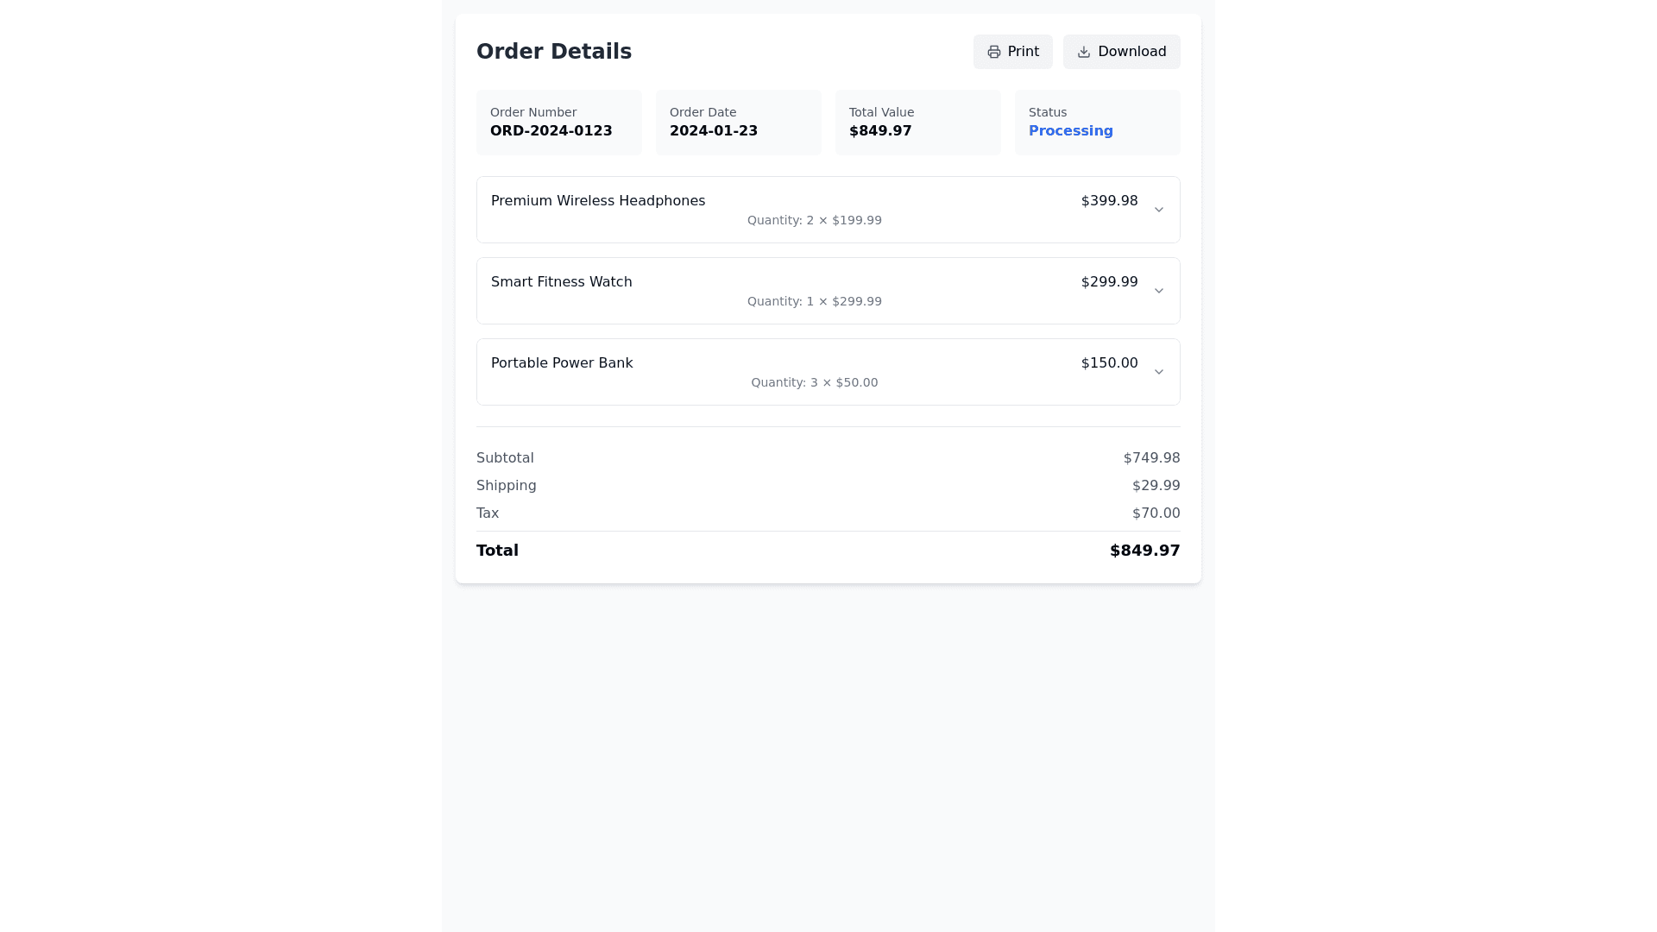Expand the Premium Wireless Headphones chevron
This screenshot has height=932, width=1657.
(1159, 210)
